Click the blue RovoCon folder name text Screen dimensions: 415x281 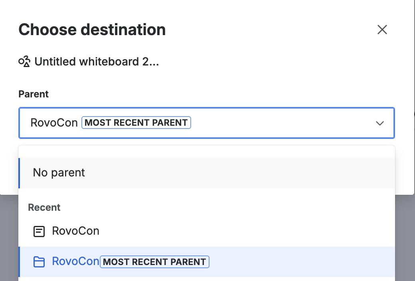pyautogui.click(x=75, y=261)
